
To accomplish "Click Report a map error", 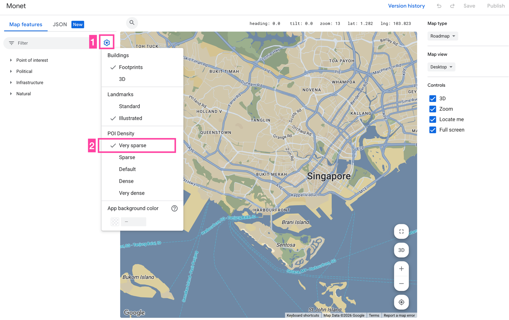I will coord(399,315).
